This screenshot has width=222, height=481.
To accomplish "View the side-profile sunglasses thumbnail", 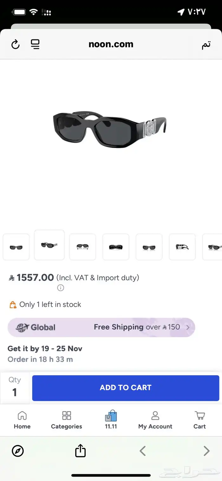I will coord(182,247).
